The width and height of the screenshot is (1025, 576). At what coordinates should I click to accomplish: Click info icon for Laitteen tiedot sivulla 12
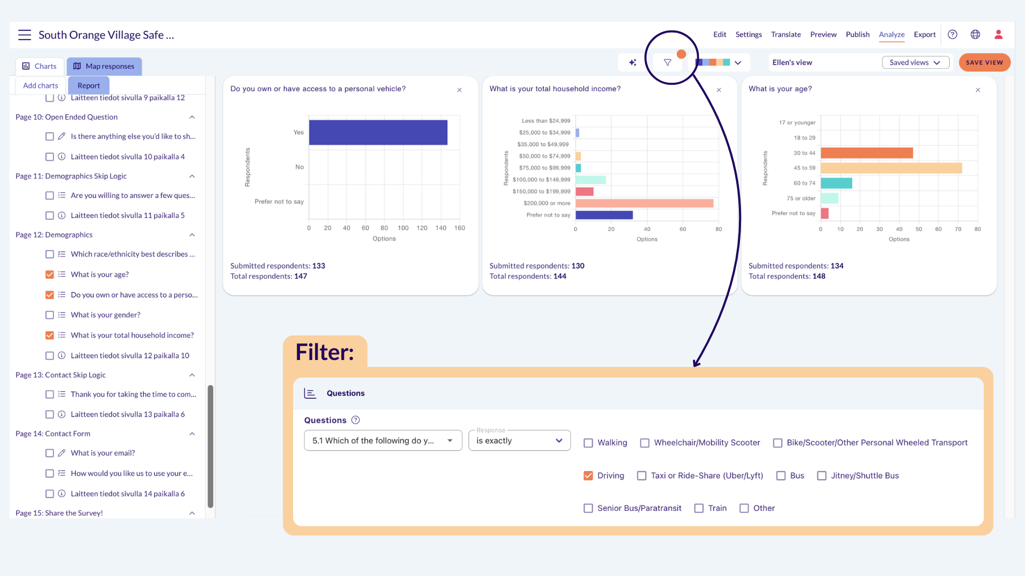point(61,356)
